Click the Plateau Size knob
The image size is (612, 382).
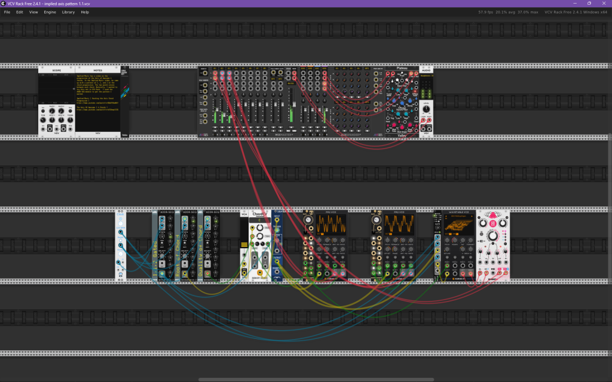coord(394,100)
